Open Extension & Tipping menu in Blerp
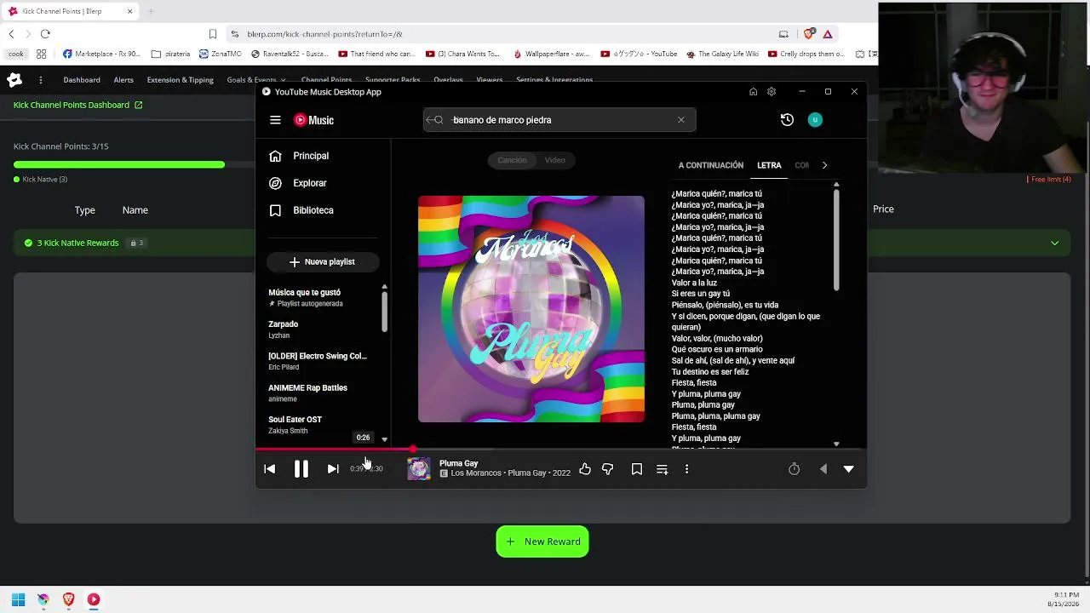This screenshot has width=1090, height=613. click(180, 80)
